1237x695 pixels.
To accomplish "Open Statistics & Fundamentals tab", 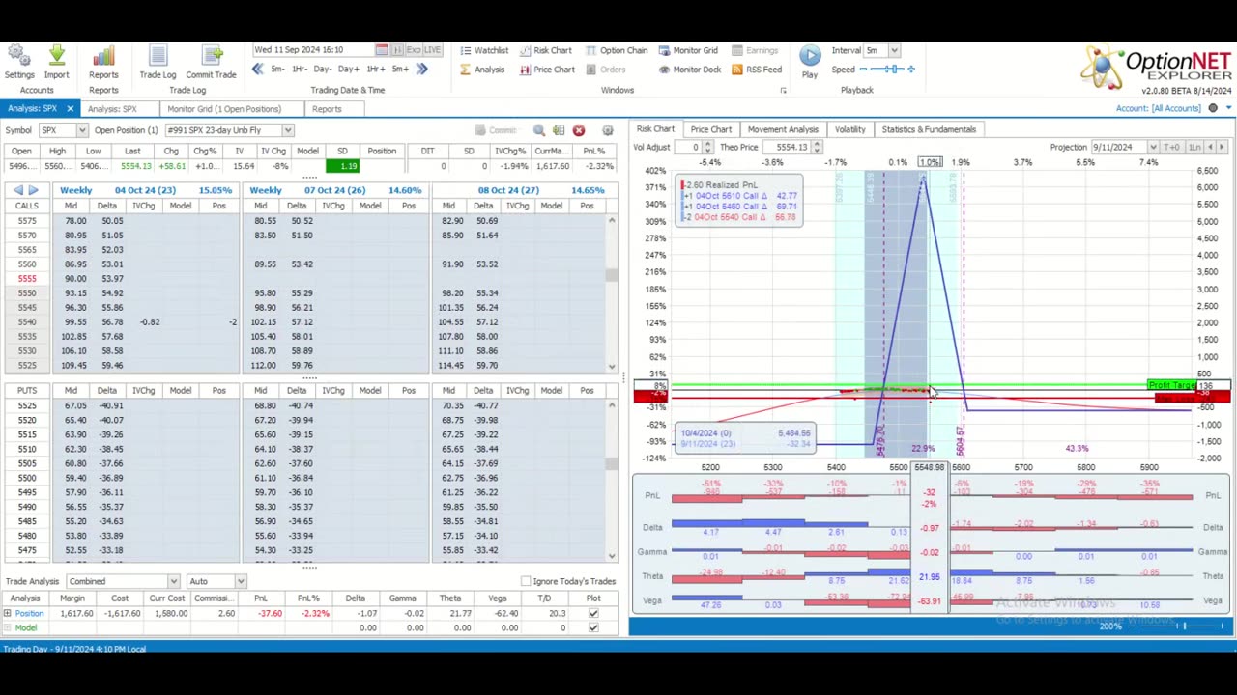I will tap(928, 129).
